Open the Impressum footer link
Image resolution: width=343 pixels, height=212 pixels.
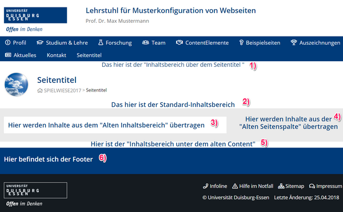(329, 186)
